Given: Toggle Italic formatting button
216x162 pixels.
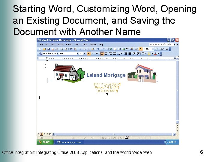Looking at the screenshot, I should (x=93, y=54).
